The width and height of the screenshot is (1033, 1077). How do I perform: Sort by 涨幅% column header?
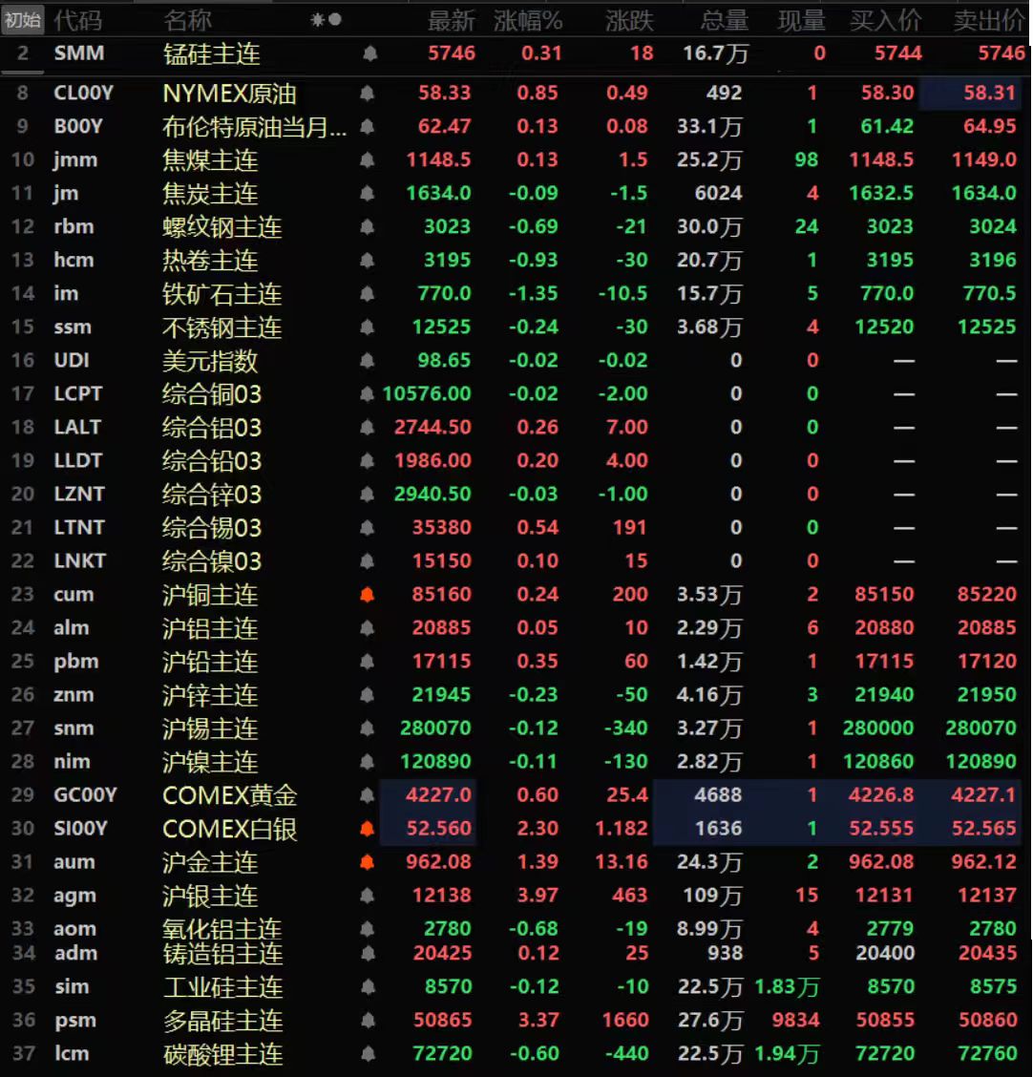[x=528, y=21]
